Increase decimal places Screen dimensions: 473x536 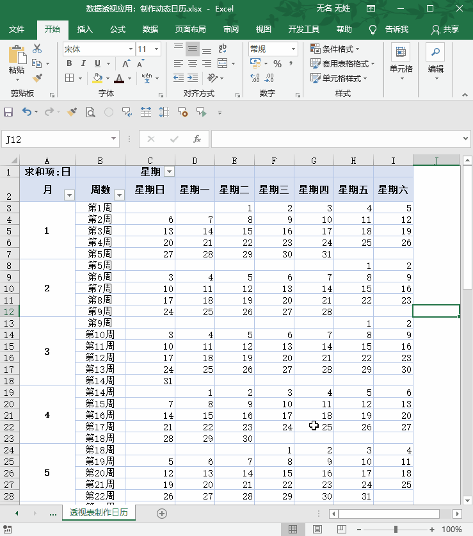(x=255, y=78)
